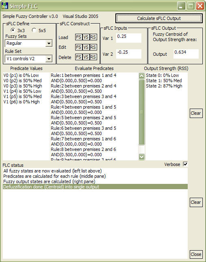206x262 pixels.
Task: Click the Simple FLC title bar app icon
Action: [5, 6]
